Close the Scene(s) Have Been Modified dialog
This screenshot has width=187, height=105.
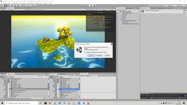tap(112, 44)
